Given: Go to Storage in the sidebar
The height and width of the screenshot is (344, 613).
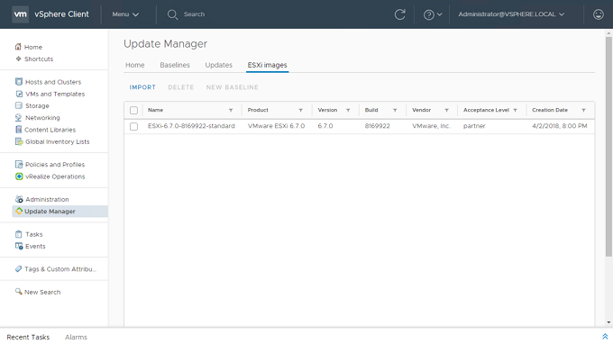Looking at the screenshot, I should (37, 106).
